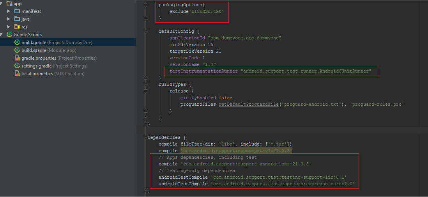Expand the res folder arrow
Viewport: 428px width, 197px height.
[x=9, y=27]
